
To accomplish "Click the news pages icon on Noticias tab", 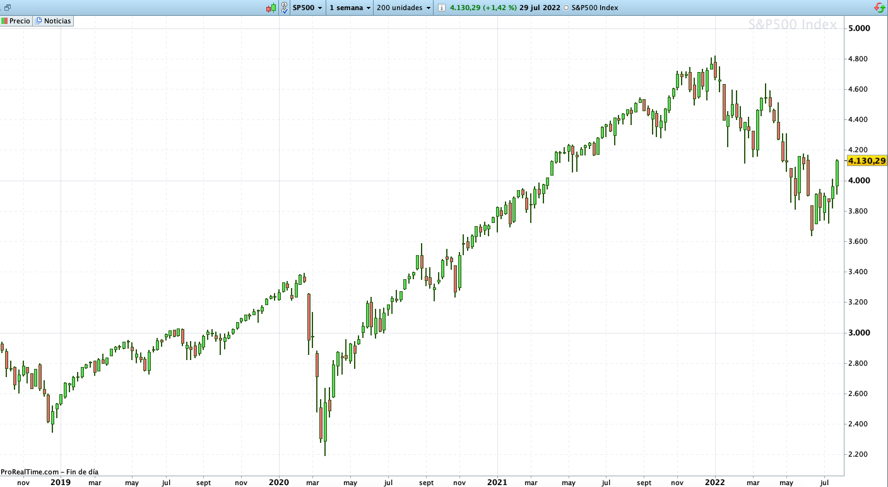I will [x=38, y=20].
